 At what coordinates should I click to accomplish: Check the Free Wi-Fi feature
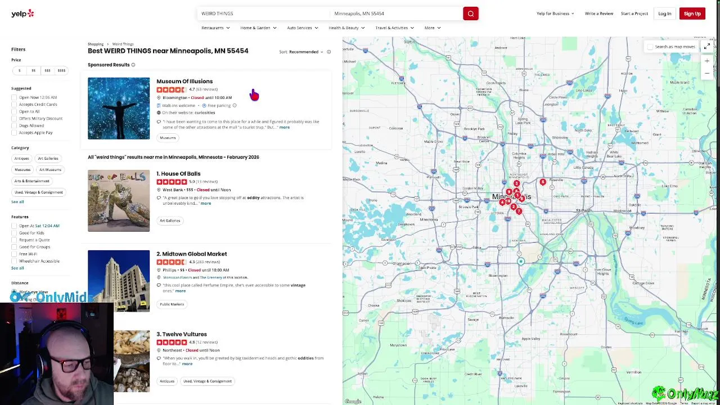(14, 254)
